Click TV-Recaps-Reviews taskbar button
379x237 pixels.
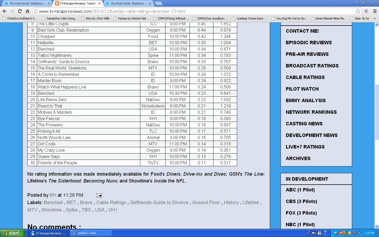[49, 233]
